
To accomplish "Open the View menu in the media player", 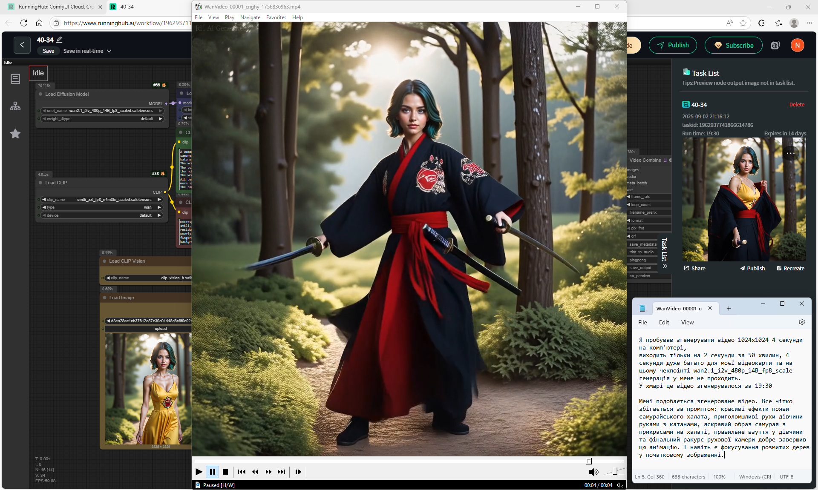I will (x=213, y=17).
